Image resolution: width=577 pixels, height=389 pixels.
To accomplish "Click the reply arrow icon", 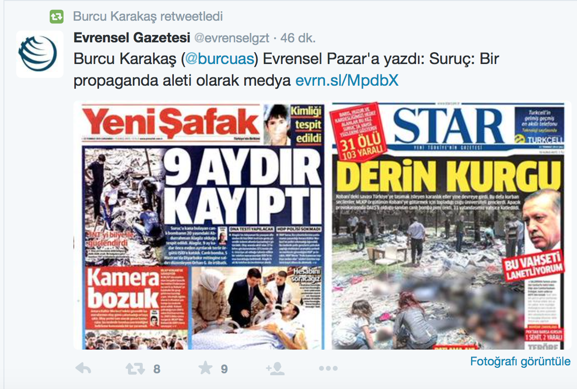I will (x=83, y=368).
